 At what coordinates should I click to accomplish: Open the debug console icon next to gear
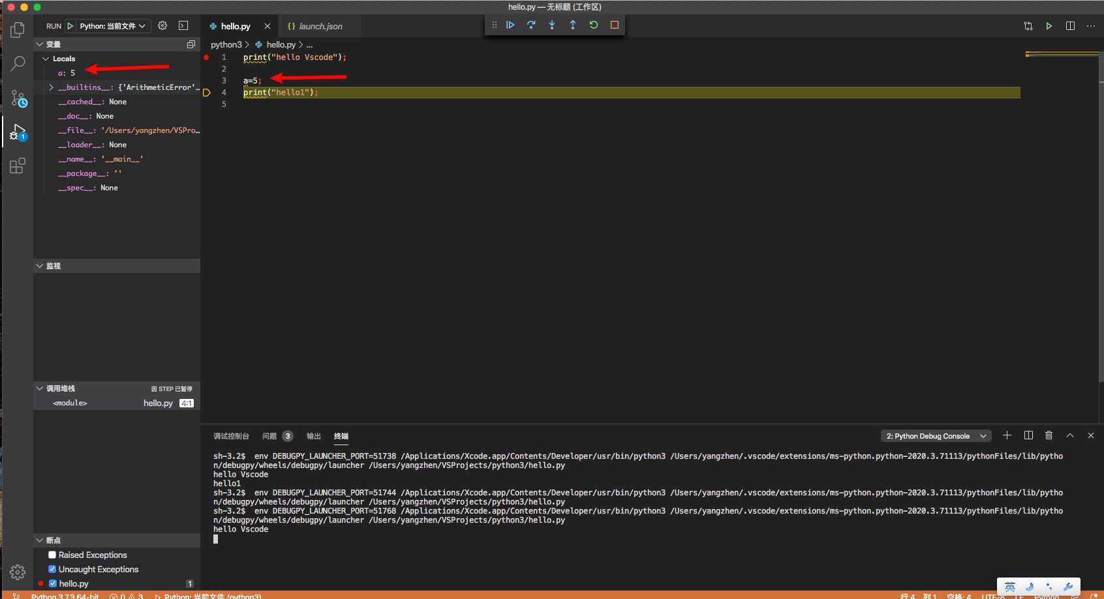(183, 25)
